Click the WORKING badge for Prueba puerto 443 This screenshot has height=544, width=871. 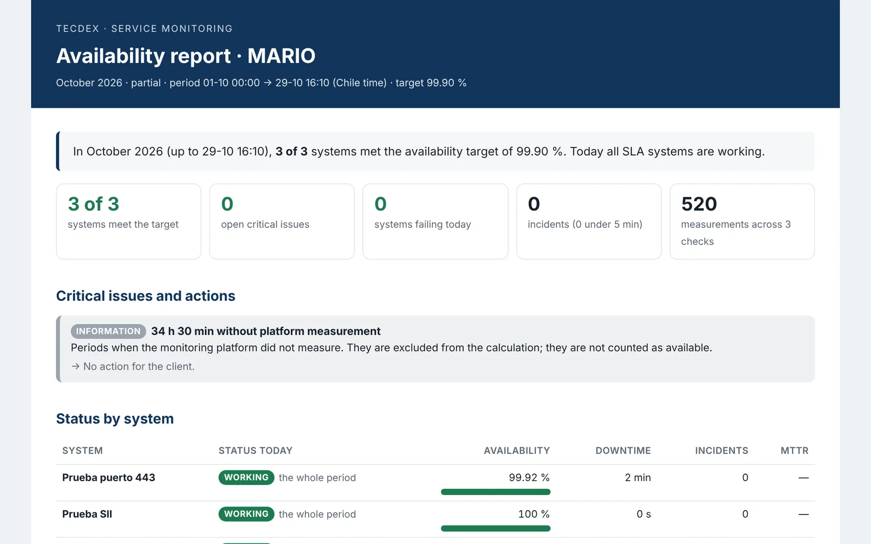246,478
